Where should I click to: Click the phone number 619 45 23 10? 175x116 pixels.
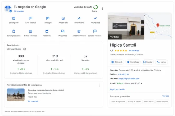(x=123, y=74)
